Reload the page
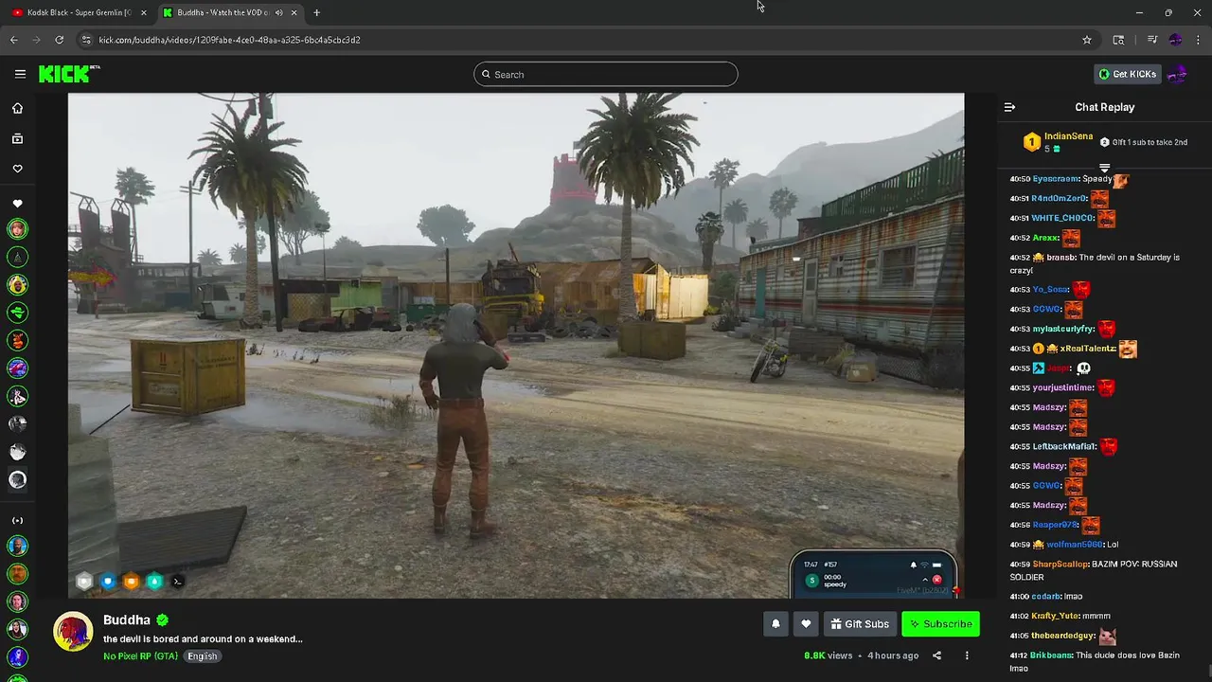Viewport: 1212px width, 682px height. (59, 40)
